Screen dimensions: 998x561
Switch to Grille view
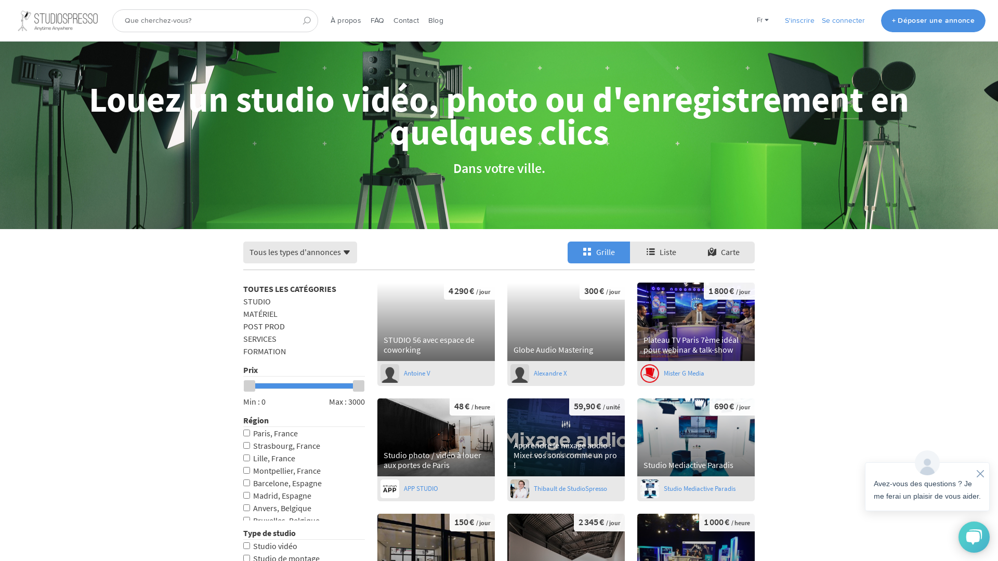click(599, 252)
